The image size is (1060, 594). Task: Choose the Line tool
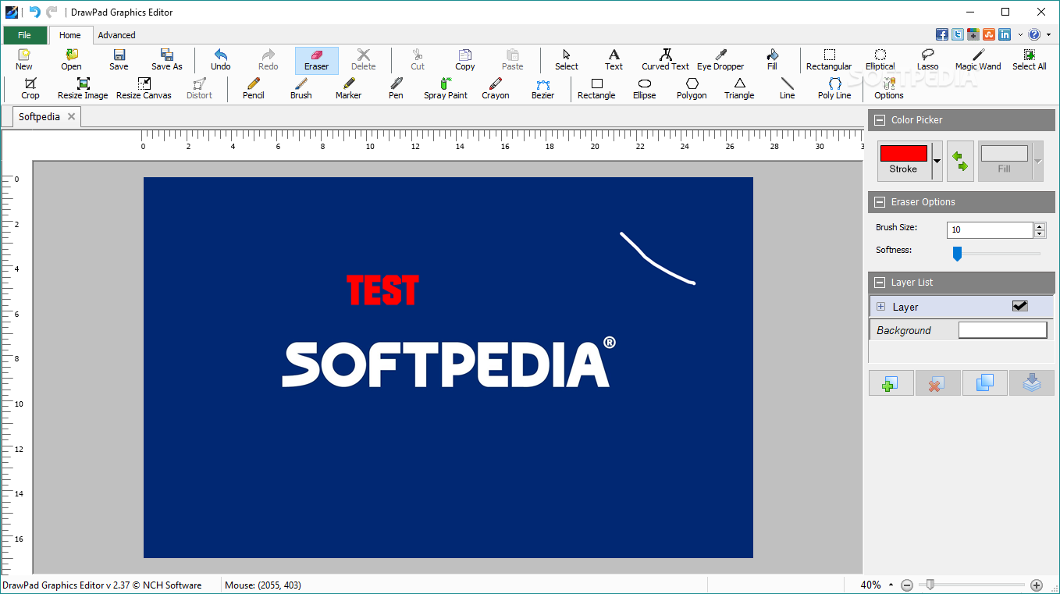click(x=787, y=88)
